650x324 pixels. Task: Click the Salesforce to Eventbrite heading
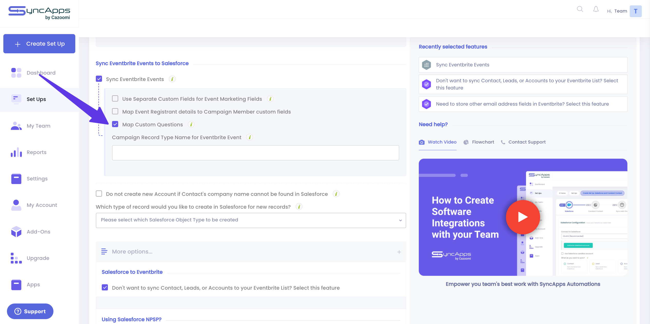click(132, 272)
